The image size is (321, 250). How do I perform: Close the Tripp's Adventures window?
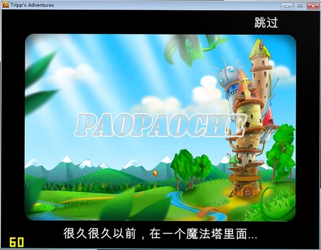313,6
